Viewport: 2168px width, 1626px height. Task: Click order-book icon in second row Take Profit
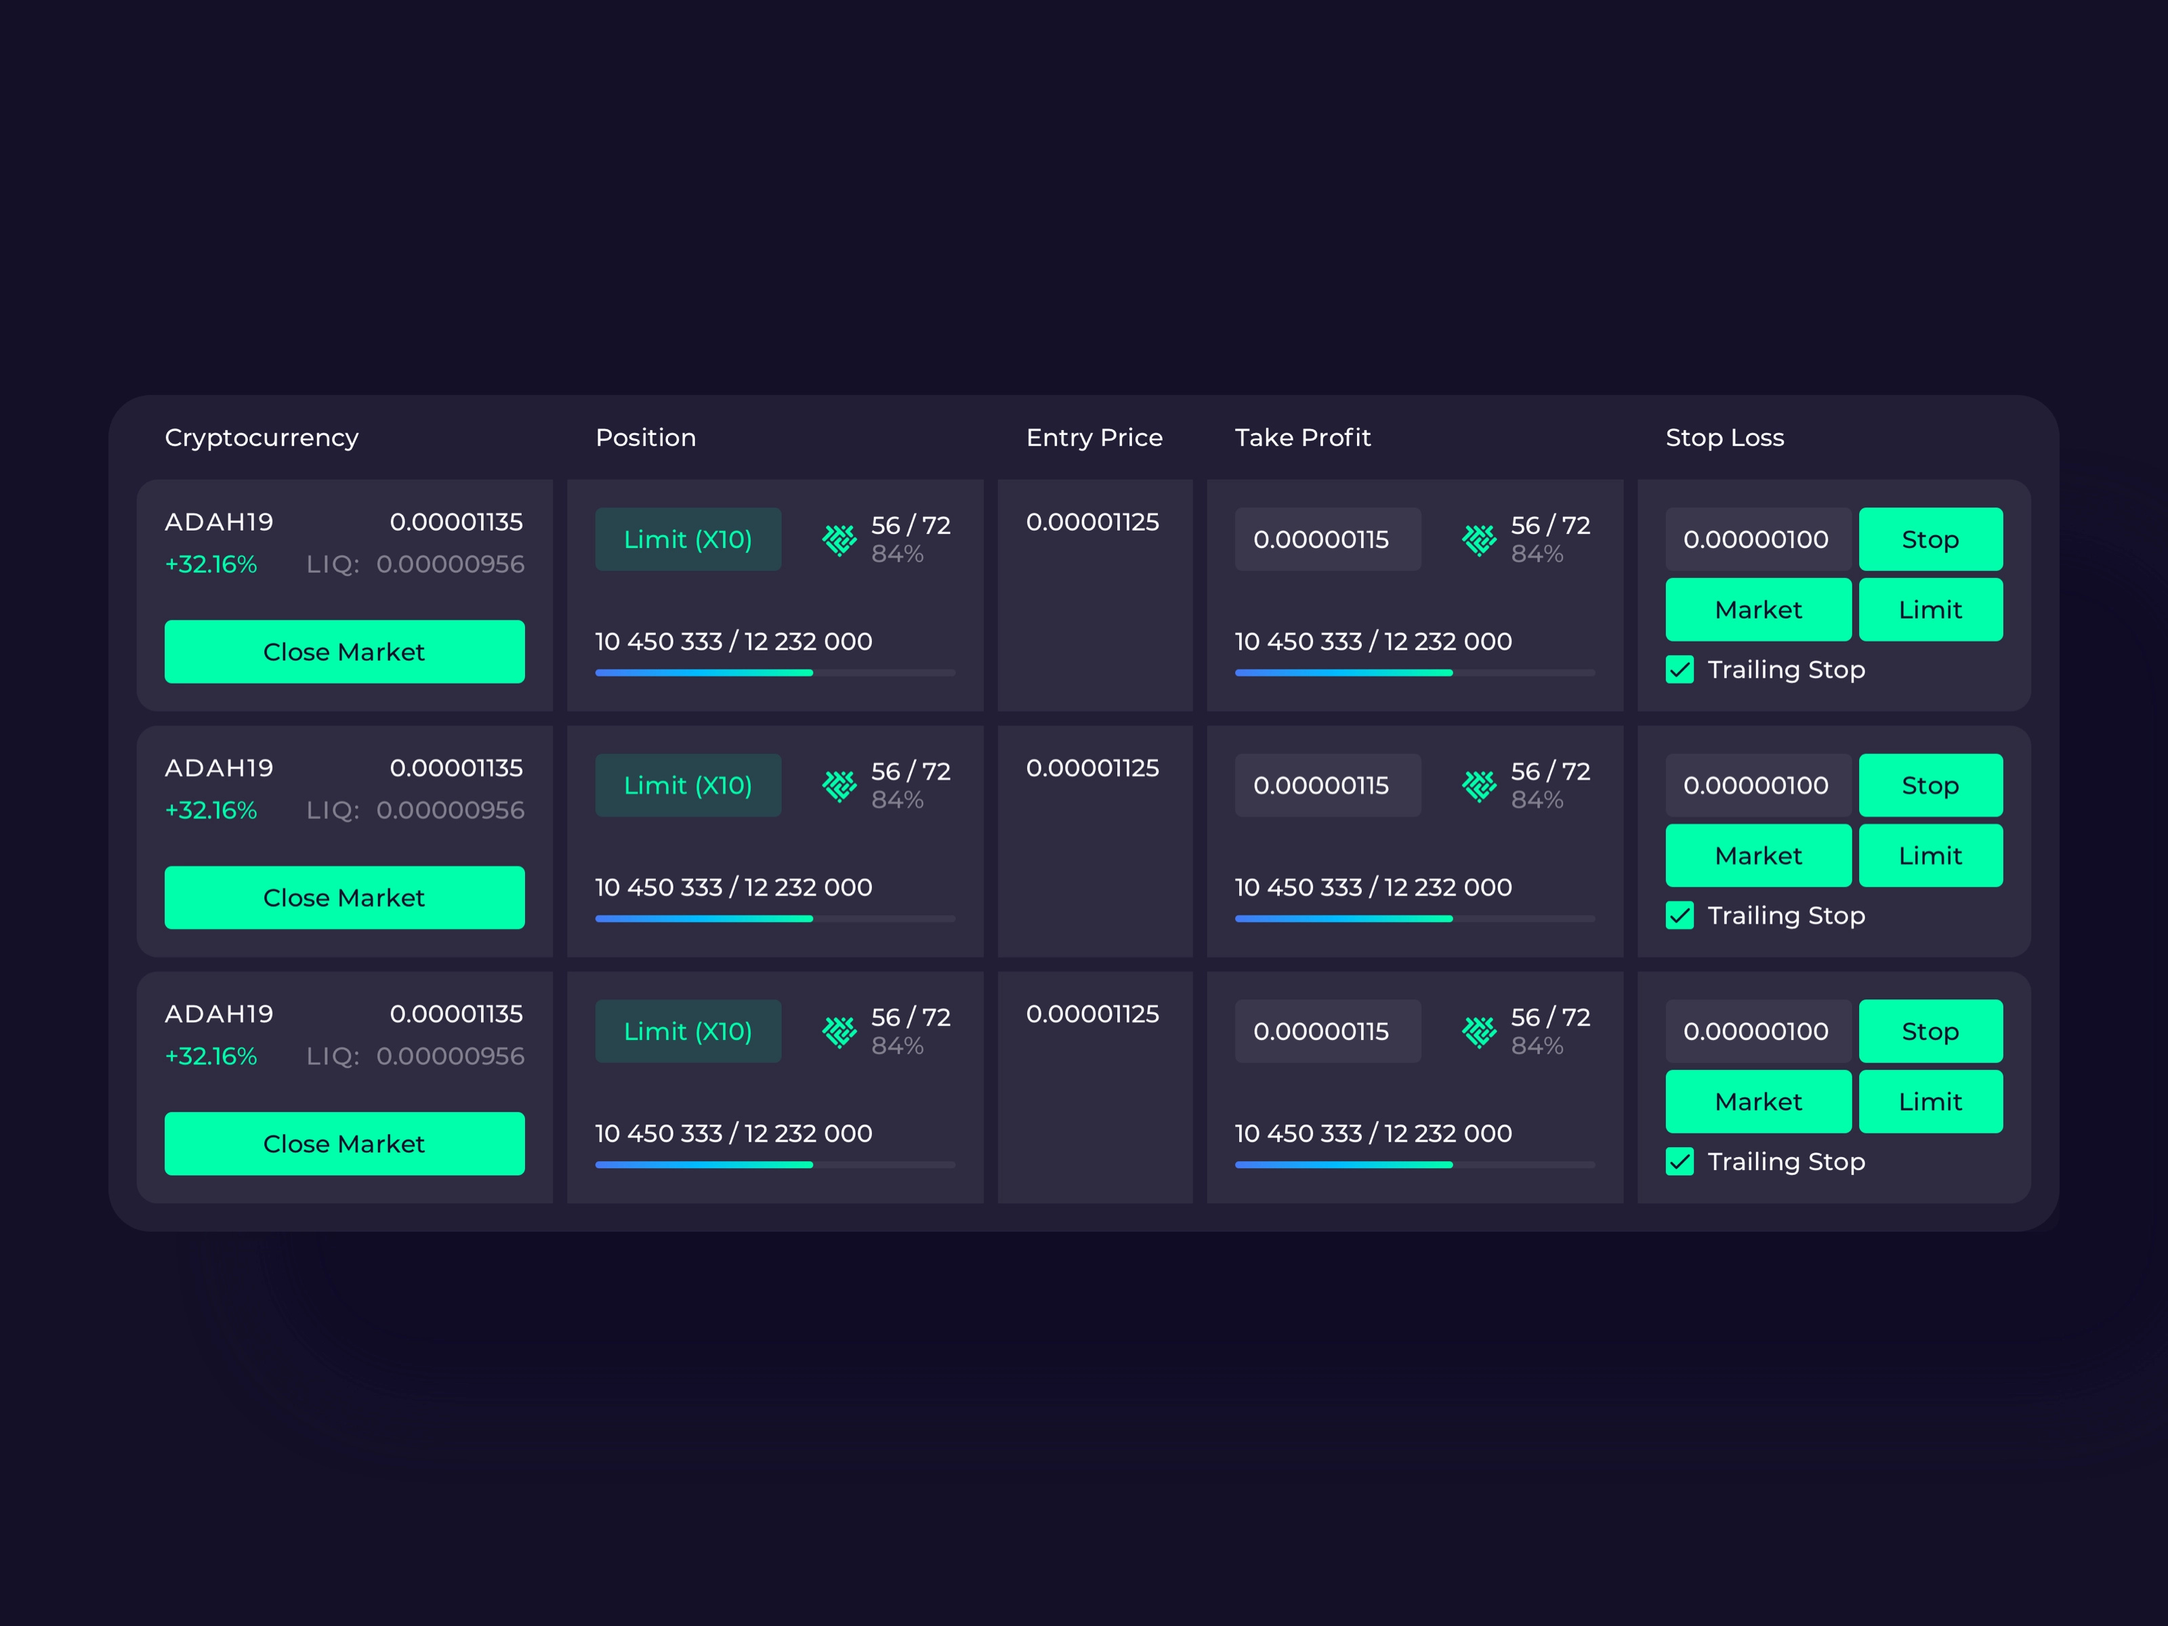(x=1479, y=785)
